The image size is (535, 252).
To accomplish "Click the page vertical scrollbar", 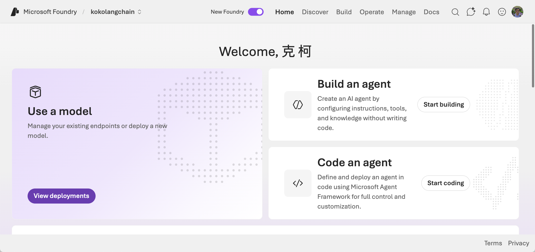I will coord(533,56).
